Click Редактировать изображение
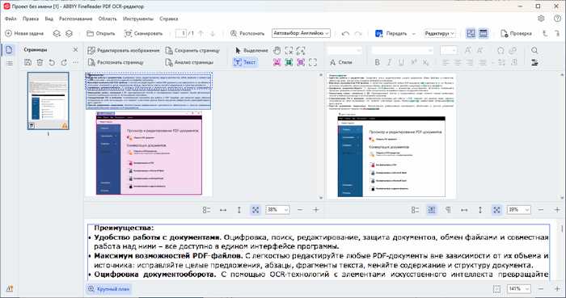 (x=124, y=50)
